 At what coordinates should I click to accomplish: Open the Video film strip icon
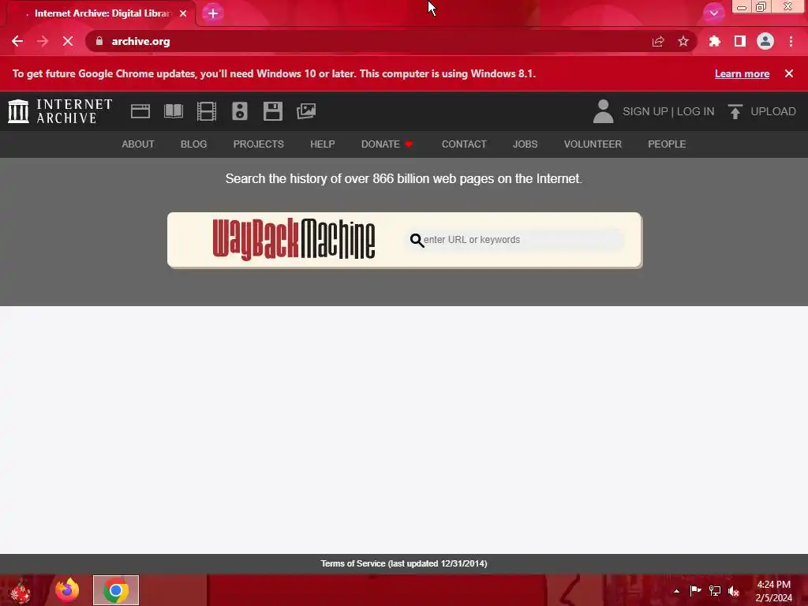point(207,111)
